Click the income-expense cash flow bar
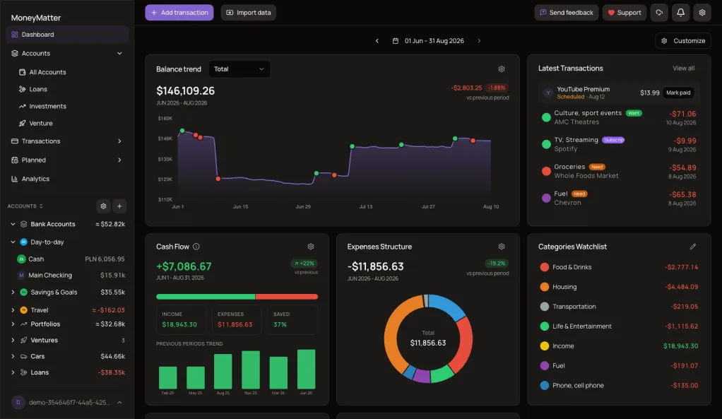Image resolution: width=722 pixels, height=419 pixels. (237, 297)
